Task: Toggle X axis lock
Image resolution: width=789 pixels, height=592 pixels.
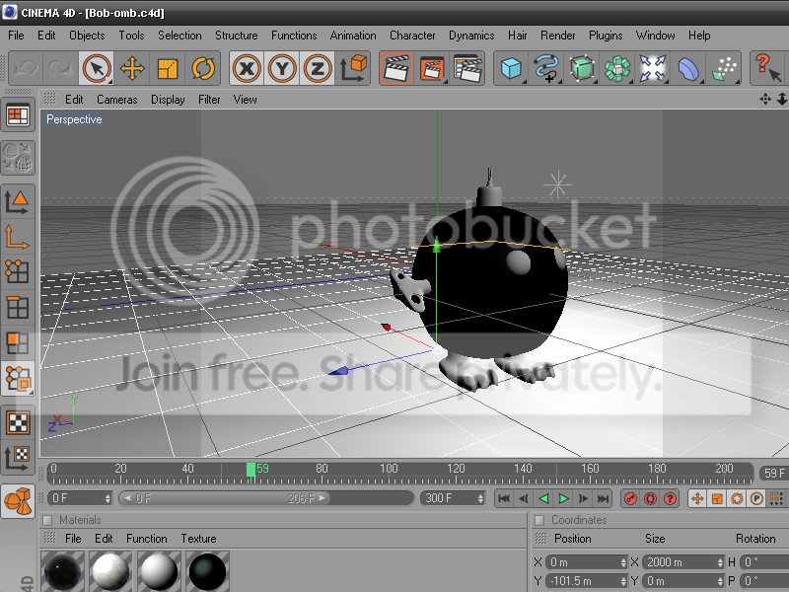Action: tap(247, 68)
